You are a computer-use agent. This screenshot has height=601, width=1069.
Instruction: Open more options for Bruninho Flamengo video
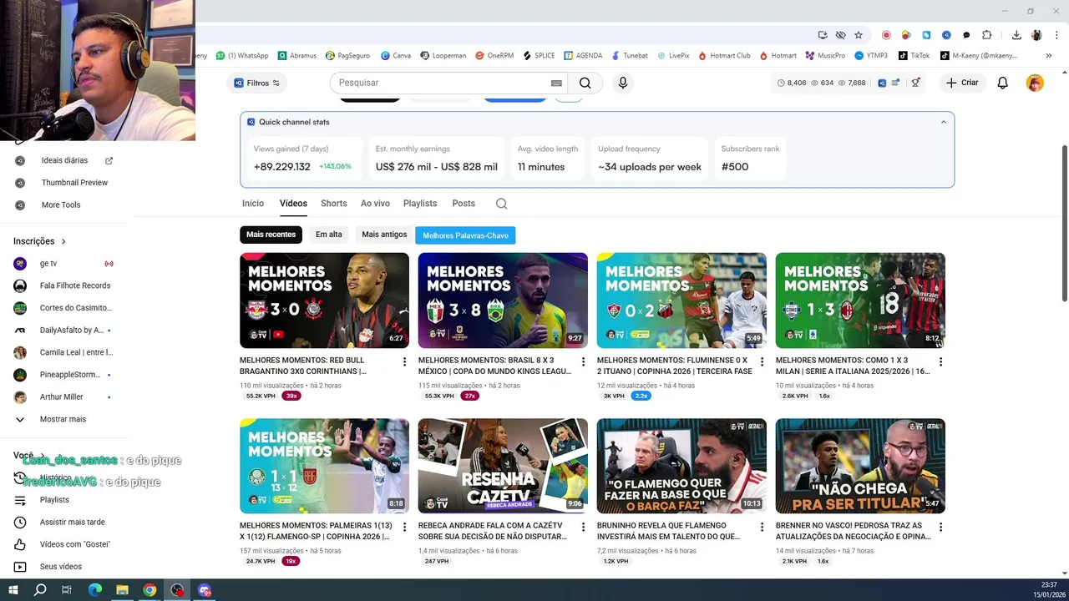pos(762,528)
